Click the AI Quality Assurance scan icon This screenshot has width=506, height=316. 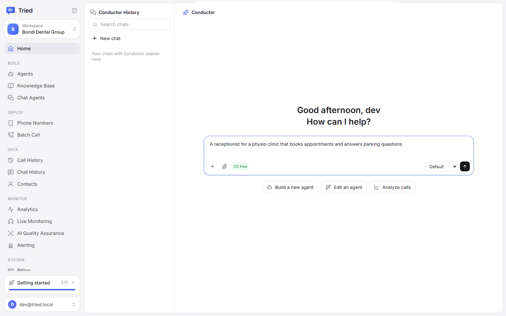(x=11, y=233)
